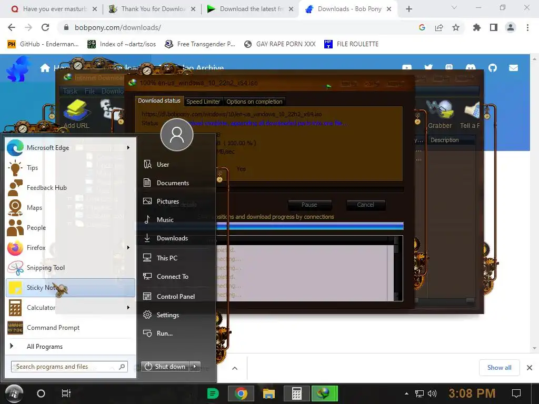
Task: Click the bobpony.com address bar
Action: (x=237, y=27)
